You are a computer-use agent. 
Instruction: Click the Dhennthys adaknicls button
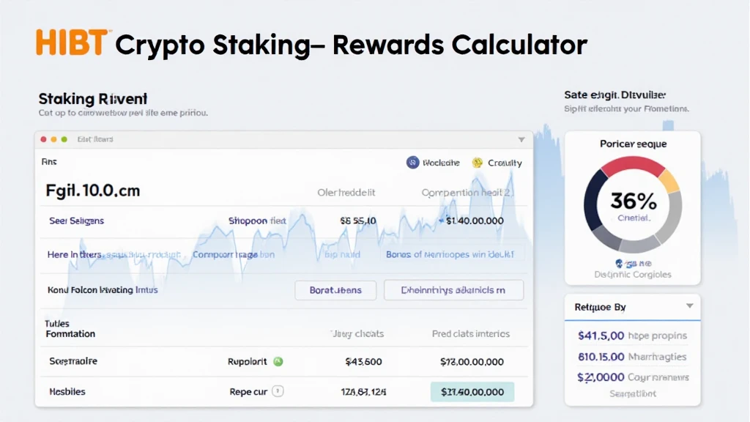(x=453, y=290)
